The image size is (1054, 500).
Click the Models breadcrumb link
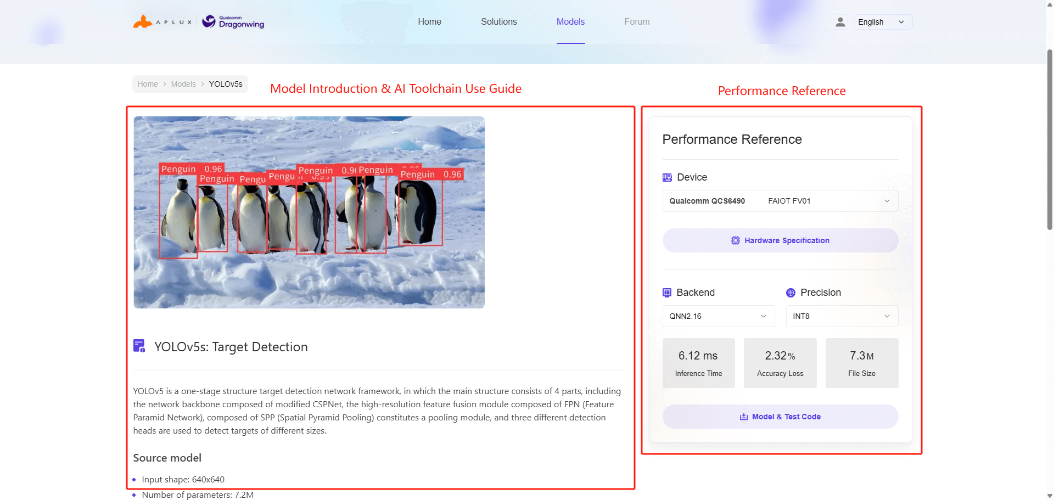[x=183, y=84]
